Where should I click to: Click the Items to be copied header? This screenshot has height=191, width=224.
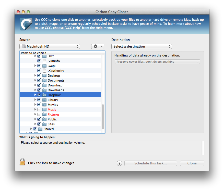tap(60, 53)
